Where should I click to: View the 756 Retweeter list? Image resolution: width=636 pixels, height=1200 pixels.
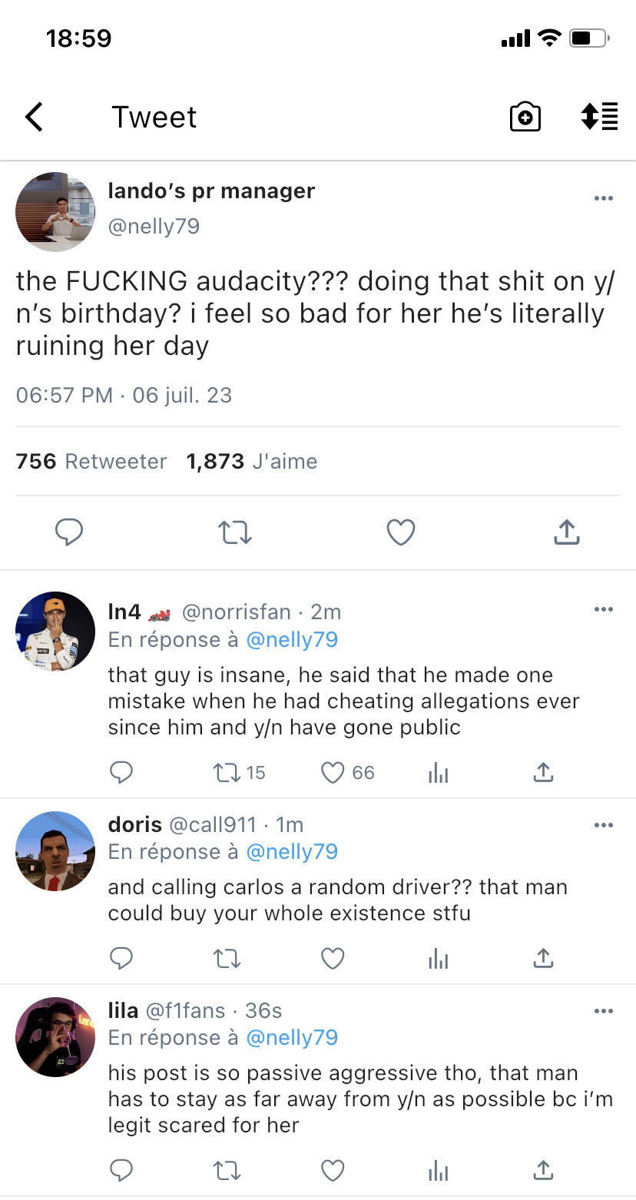point(91,461)
